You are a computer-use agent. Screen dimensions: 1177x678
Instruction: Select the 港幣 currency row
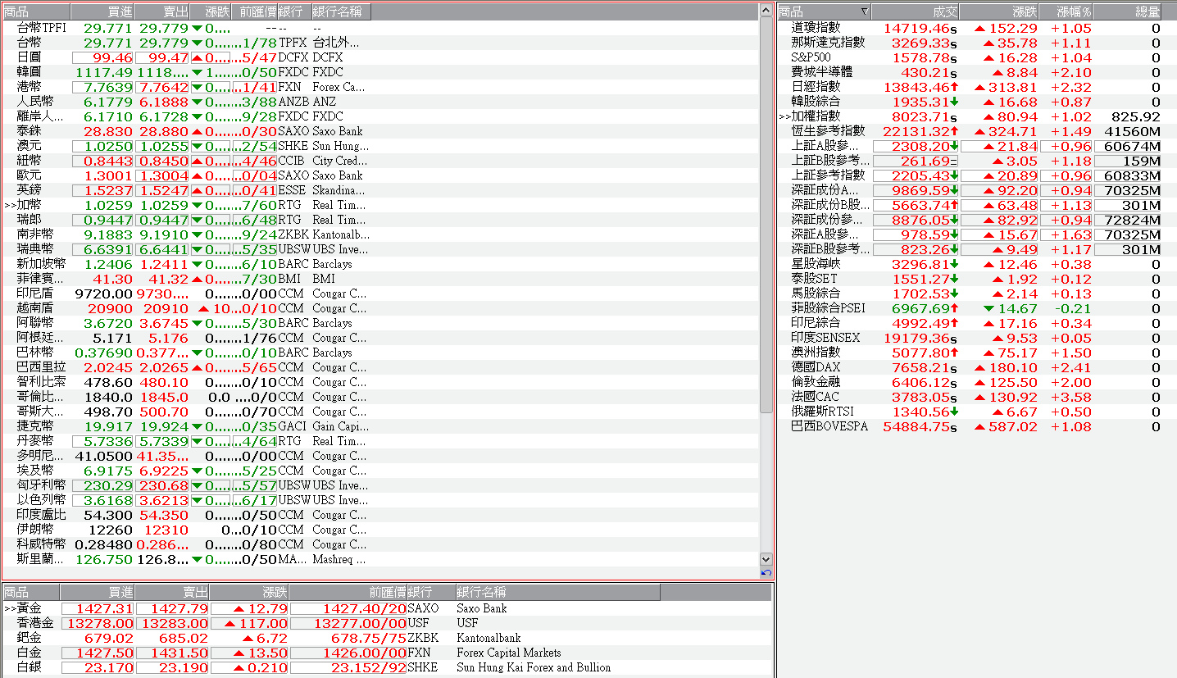381,87
